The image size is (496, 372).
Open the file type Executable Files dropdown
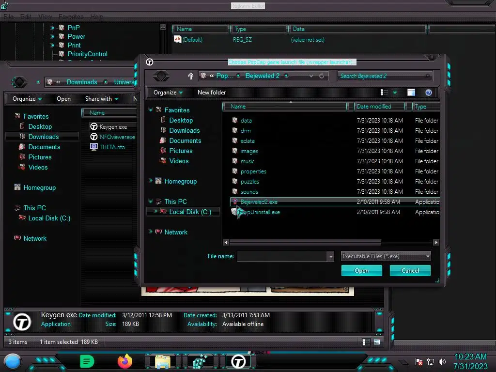[x=386, y=256]
